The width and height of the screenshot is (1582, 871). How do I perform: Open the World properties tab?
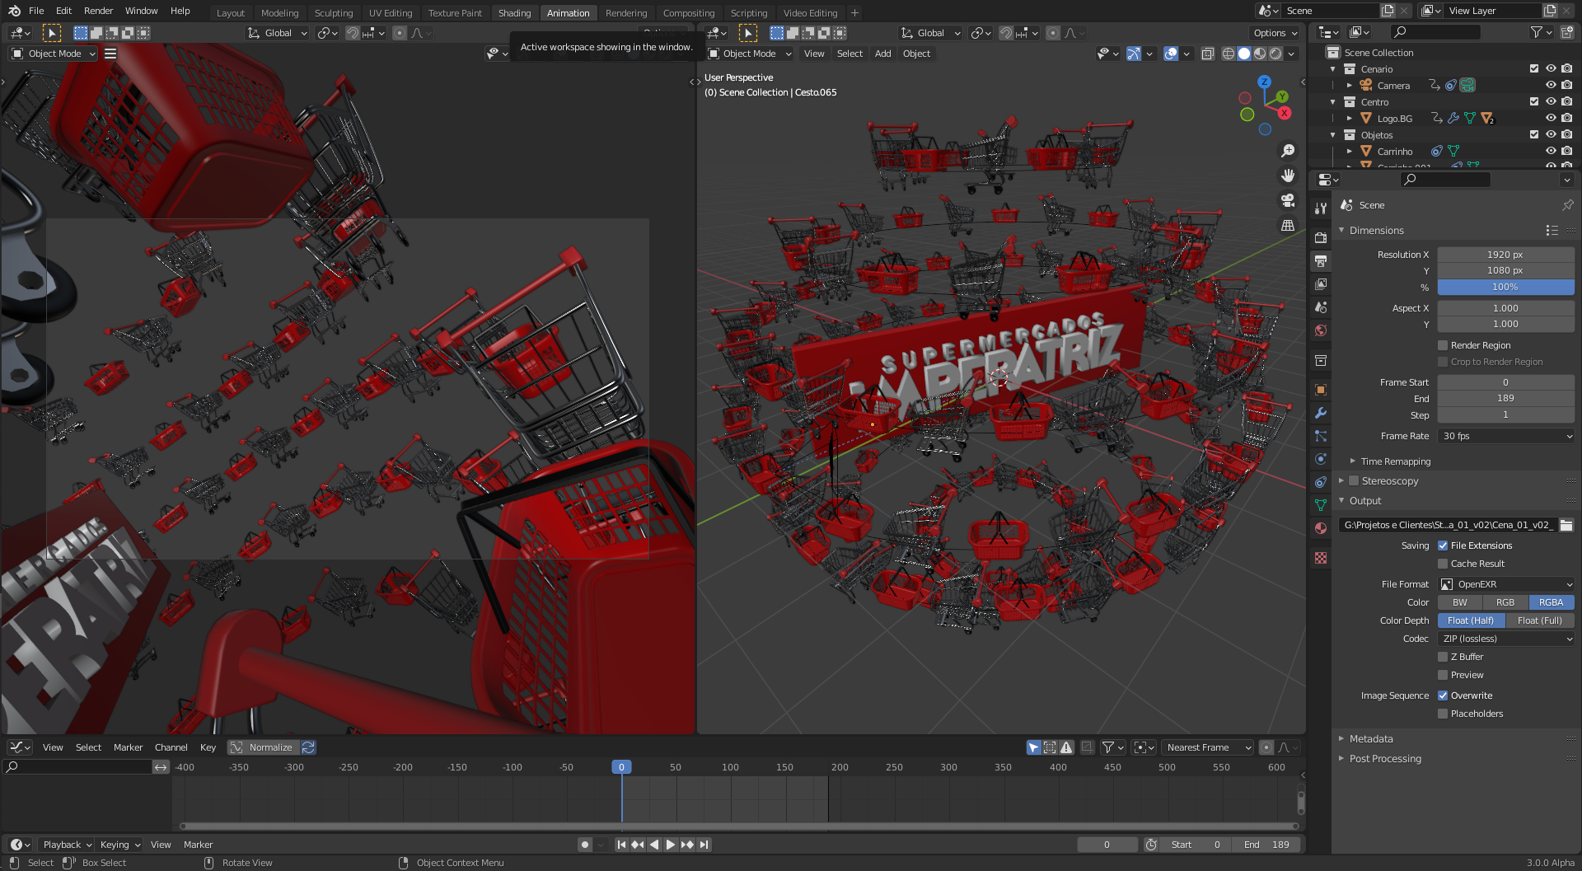tap(1321, 330)
